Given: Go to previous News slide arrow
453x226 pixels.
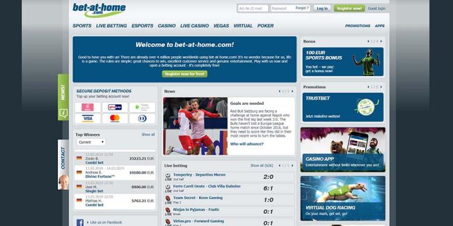Looking at the screenshot, I should 280,92.
